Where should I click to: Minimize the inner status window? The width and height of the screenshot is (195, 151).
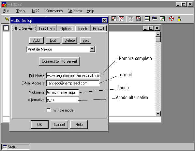point(145,28)
